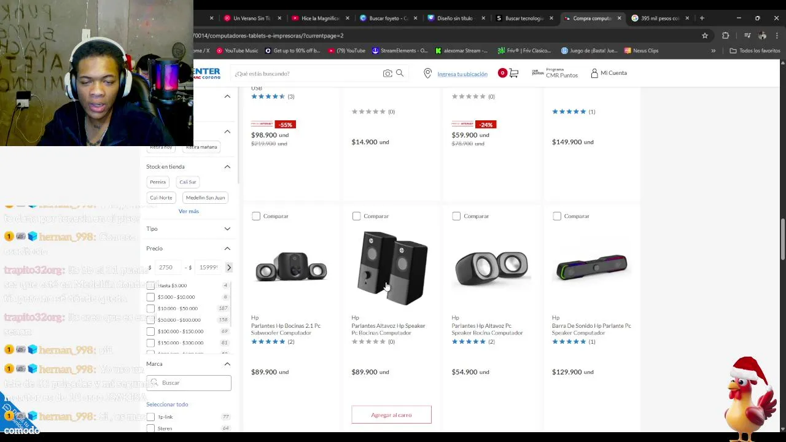This screenshot has width=786, height=442.
Task: Check Comparar for Altavoz Hp Speaker
Action: click(356, 216)
